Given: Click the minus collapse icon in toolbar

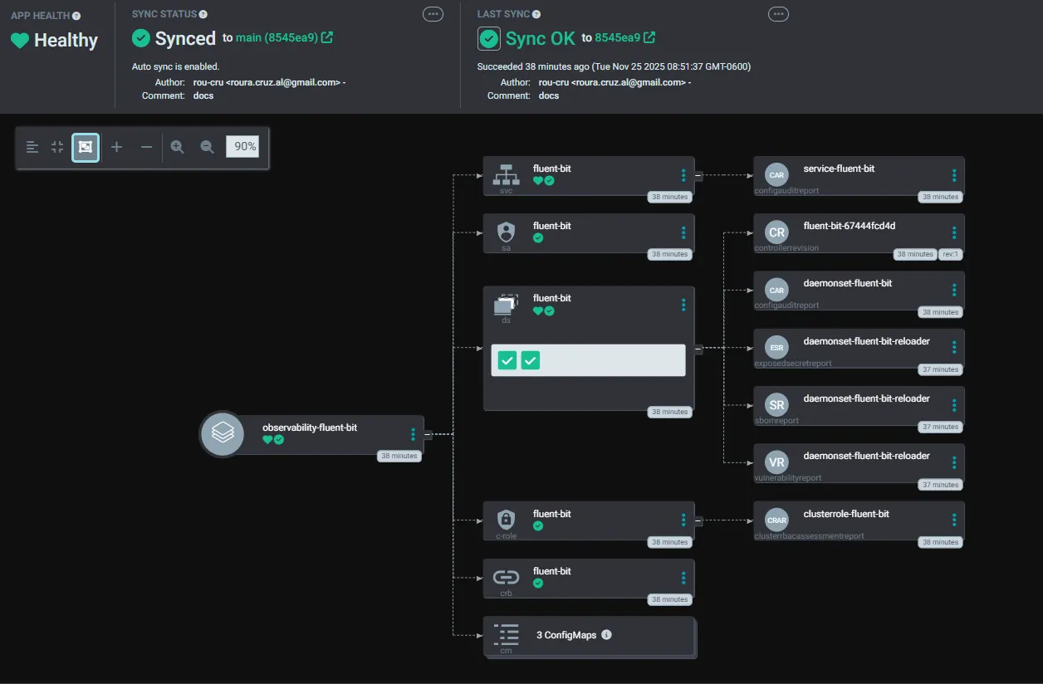Looking at the screenshot, I should click(146, 147).
